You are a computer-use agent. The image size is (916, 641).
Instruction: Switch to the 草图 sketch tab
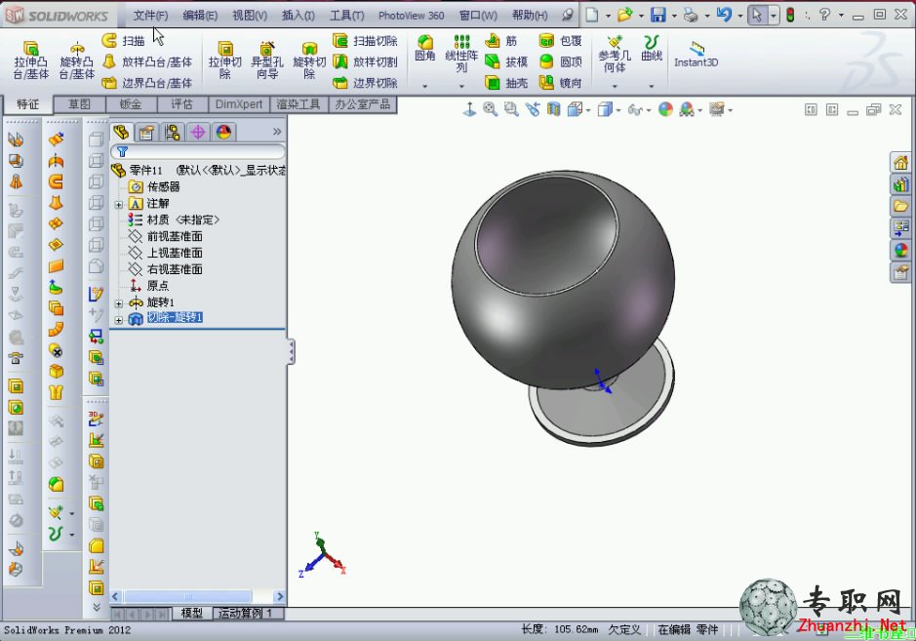pos(79,104)
